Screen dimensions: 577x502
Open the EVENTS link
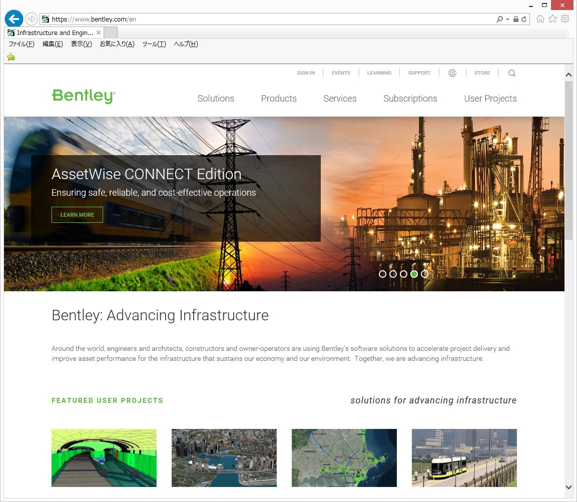[x=341, y=73]
